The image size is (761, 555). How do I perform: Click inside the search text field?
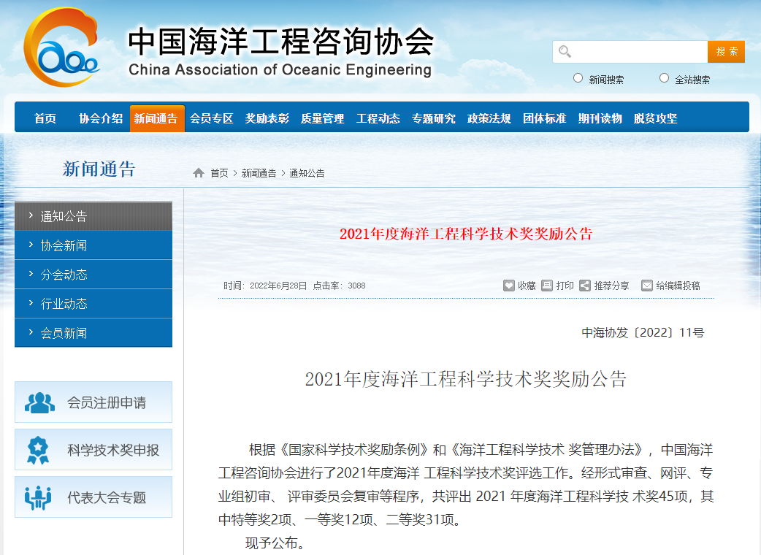click(639, 52)
